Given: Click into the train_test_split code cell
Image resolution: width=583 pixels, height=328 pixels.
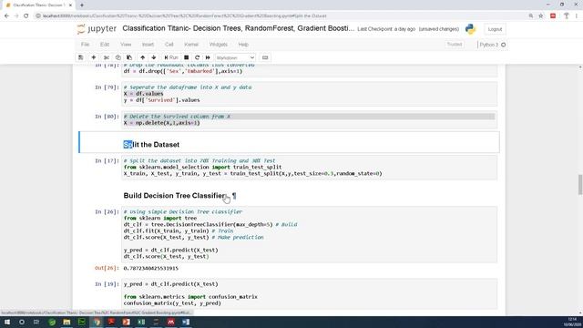Looking at the screenshot, I should click(310, 168).
